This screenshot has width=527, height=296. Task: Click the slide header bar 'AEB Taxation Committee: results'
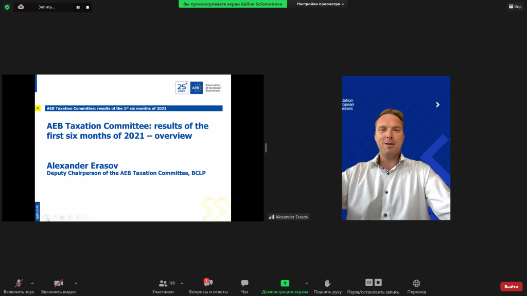[134, 108]
